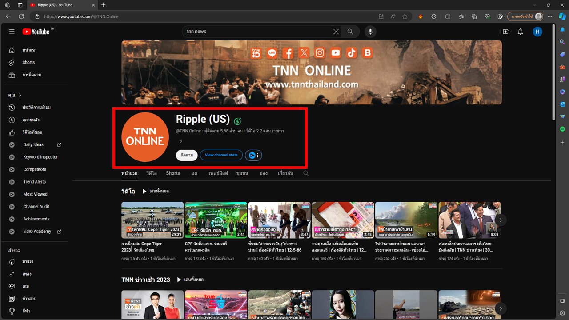569x320 pixels.
Task: Click the X (Twitter) icon on banner
Action: click(304, 53)
